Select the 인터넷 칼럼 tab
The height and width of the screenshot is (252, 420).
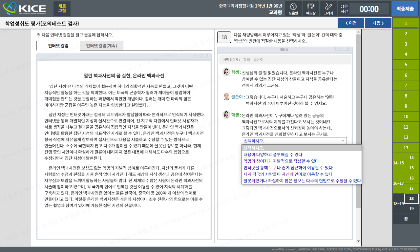[58, 46]
